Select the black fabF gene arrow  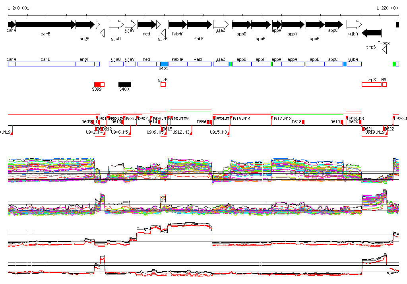(x=200, y=25)
